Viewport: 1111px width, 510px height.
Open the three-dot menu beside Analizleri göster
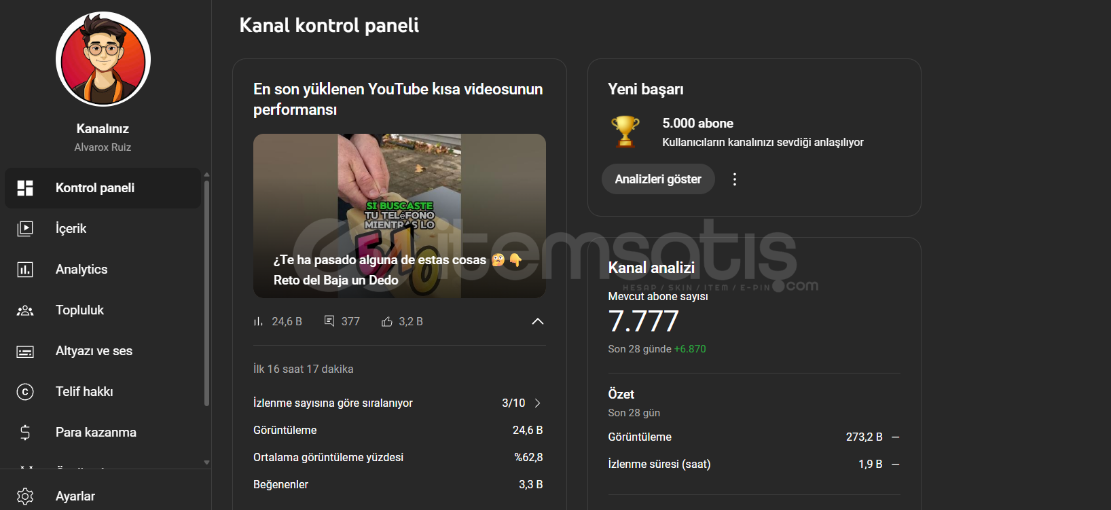pos(735,179)
